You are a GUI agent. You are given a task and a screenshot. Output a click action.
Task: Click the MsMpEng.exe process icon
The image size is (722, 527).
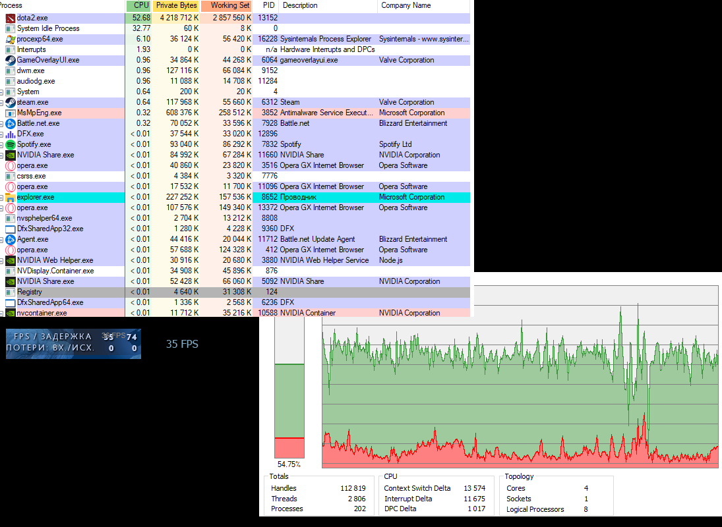point(10,113)
